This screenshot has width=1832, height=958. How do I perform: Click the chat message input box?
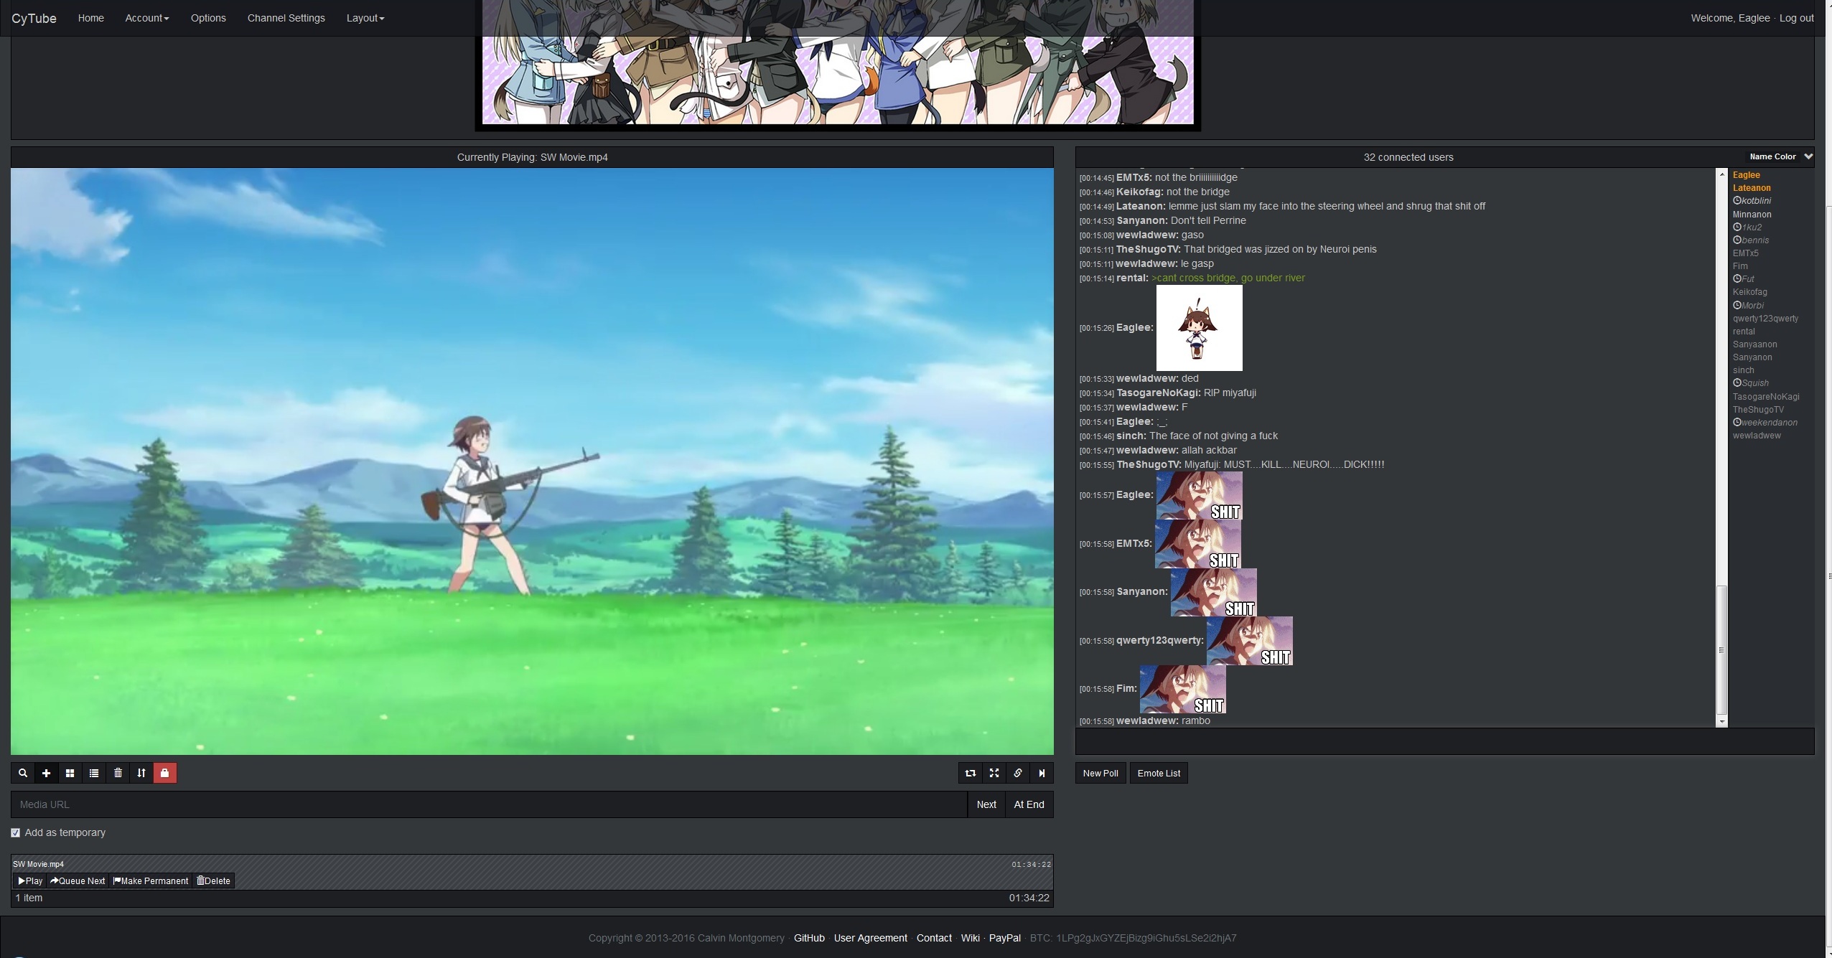coord(1444,741)
